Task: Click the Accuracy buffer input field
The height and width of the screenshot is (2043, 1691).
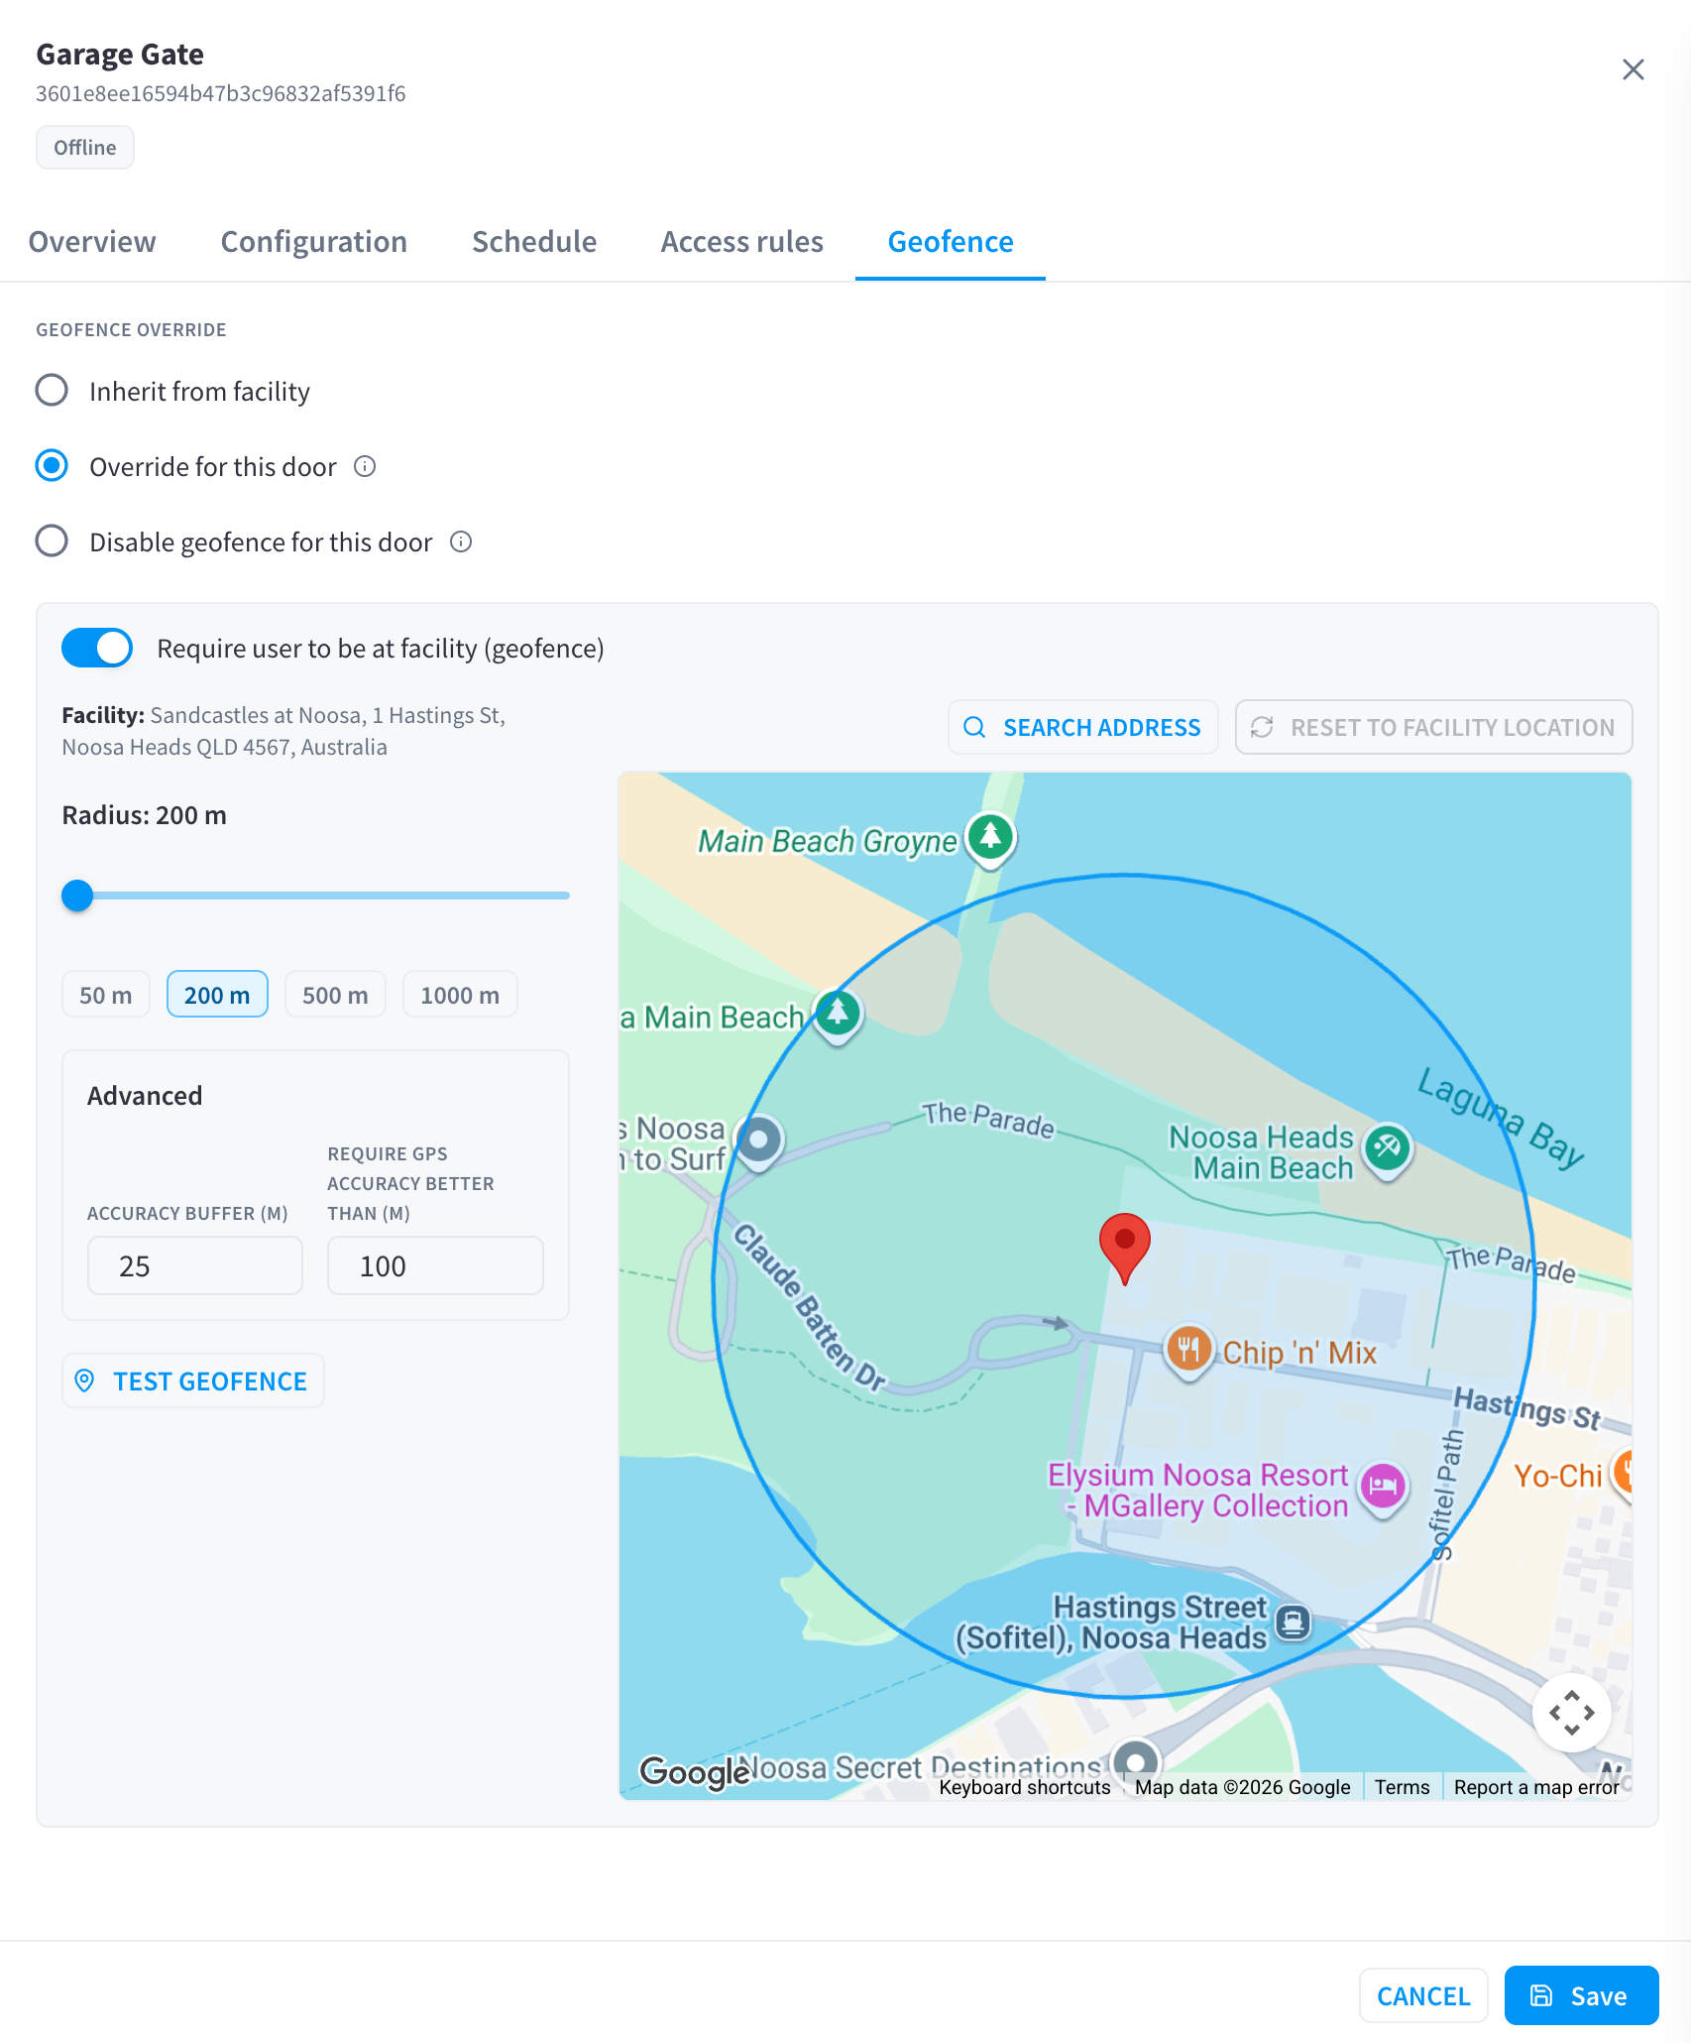Action: 195,1266
